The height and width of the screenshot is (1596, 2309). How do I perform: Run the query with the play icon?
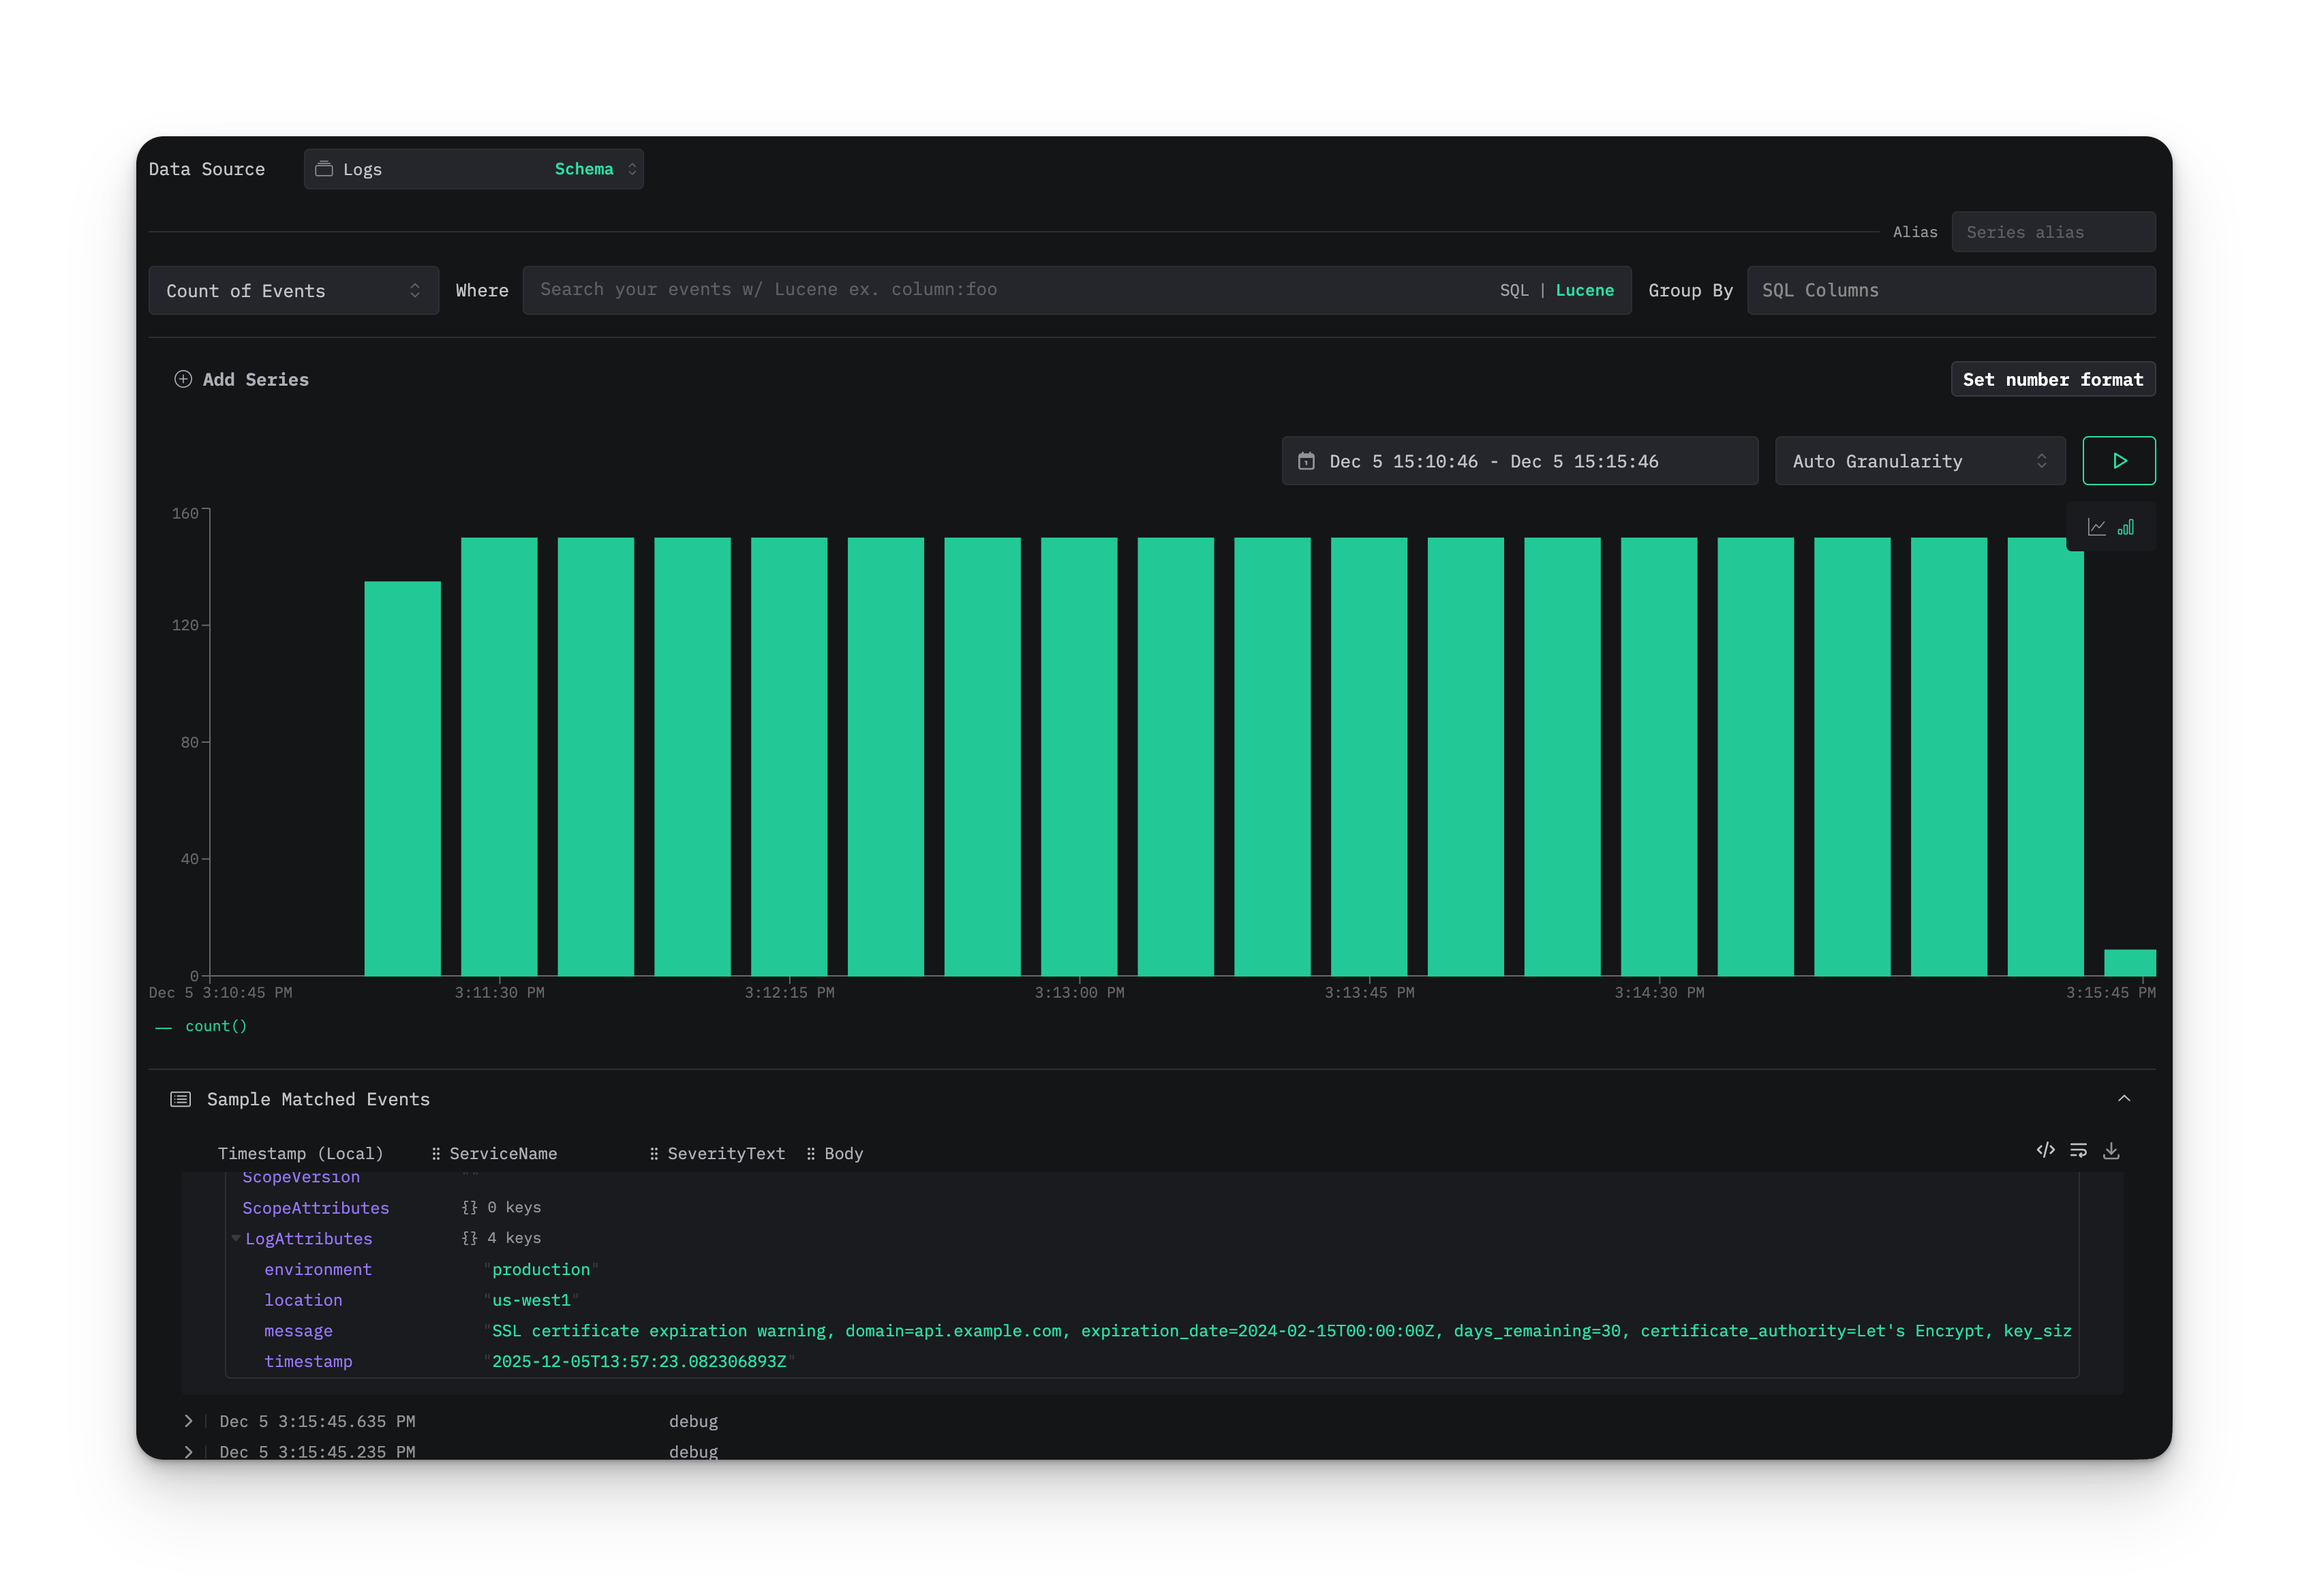click(x=2119, y=461)
